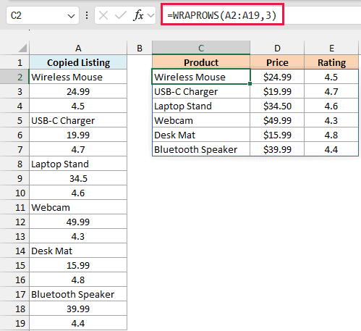Select cell A15 with value 15.99

78,265
